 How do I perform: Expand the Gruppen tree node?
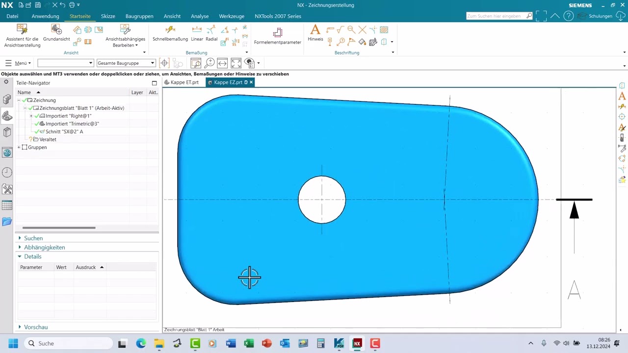(19, 147)
